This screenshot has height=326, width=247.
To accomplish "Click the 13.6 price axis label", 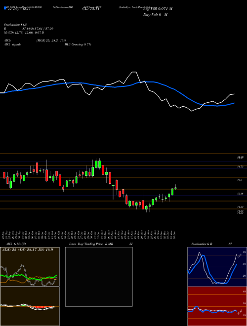I will (240, 180).
